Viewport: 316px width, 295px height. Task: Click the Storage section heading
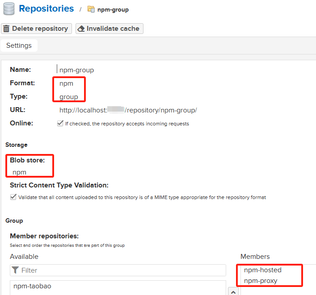coord(17,145)
